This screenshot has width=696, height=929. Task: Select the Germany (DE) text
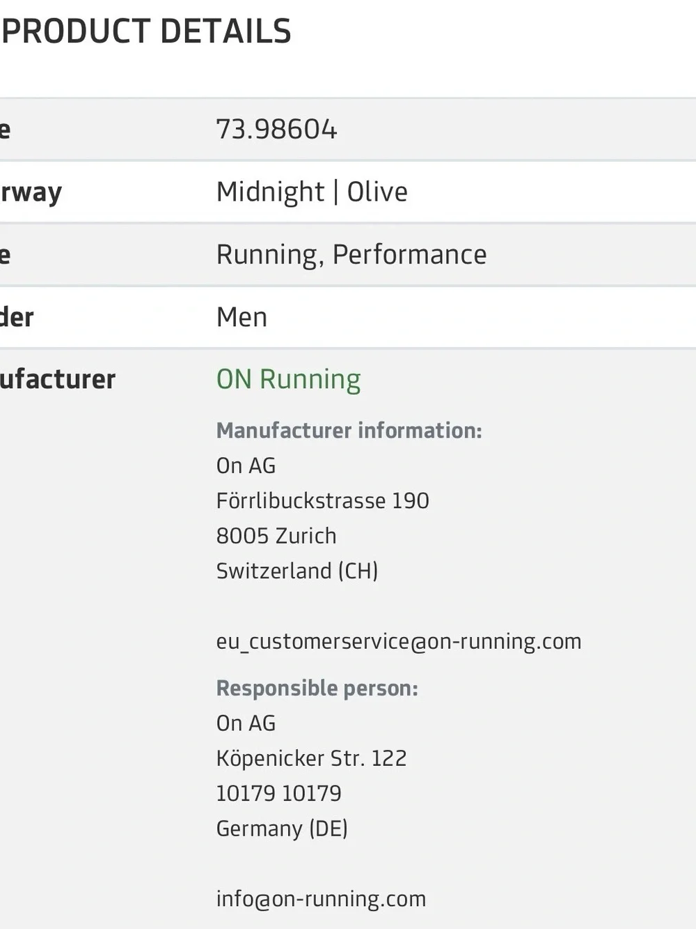pos(282,829)
